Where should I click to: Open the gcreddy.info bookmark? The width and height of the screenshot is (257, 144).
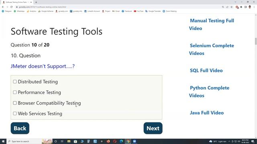(x=76, y=11)
